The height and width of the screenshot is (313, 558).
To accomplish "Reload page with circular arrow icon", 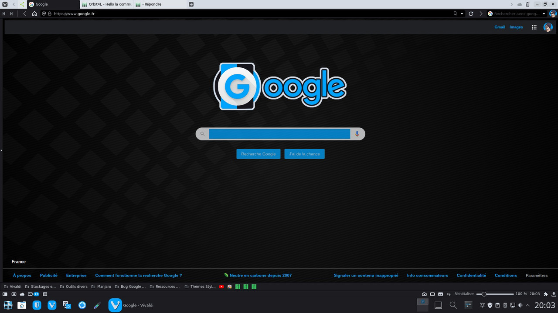I will click(x=471, y=13).
